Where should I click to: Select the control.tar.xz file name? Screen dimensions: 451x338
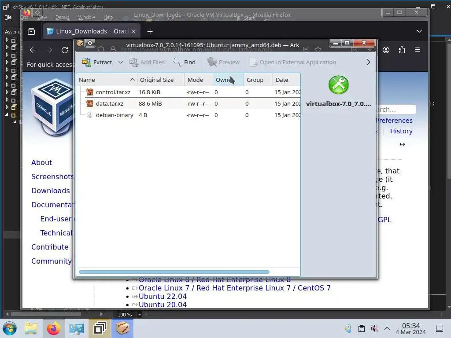point(113,92)
